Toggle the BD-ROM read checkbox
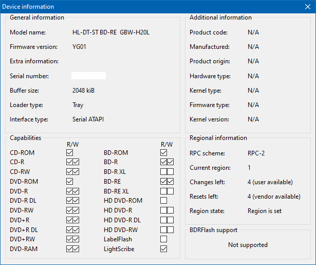 coord(163,153)
